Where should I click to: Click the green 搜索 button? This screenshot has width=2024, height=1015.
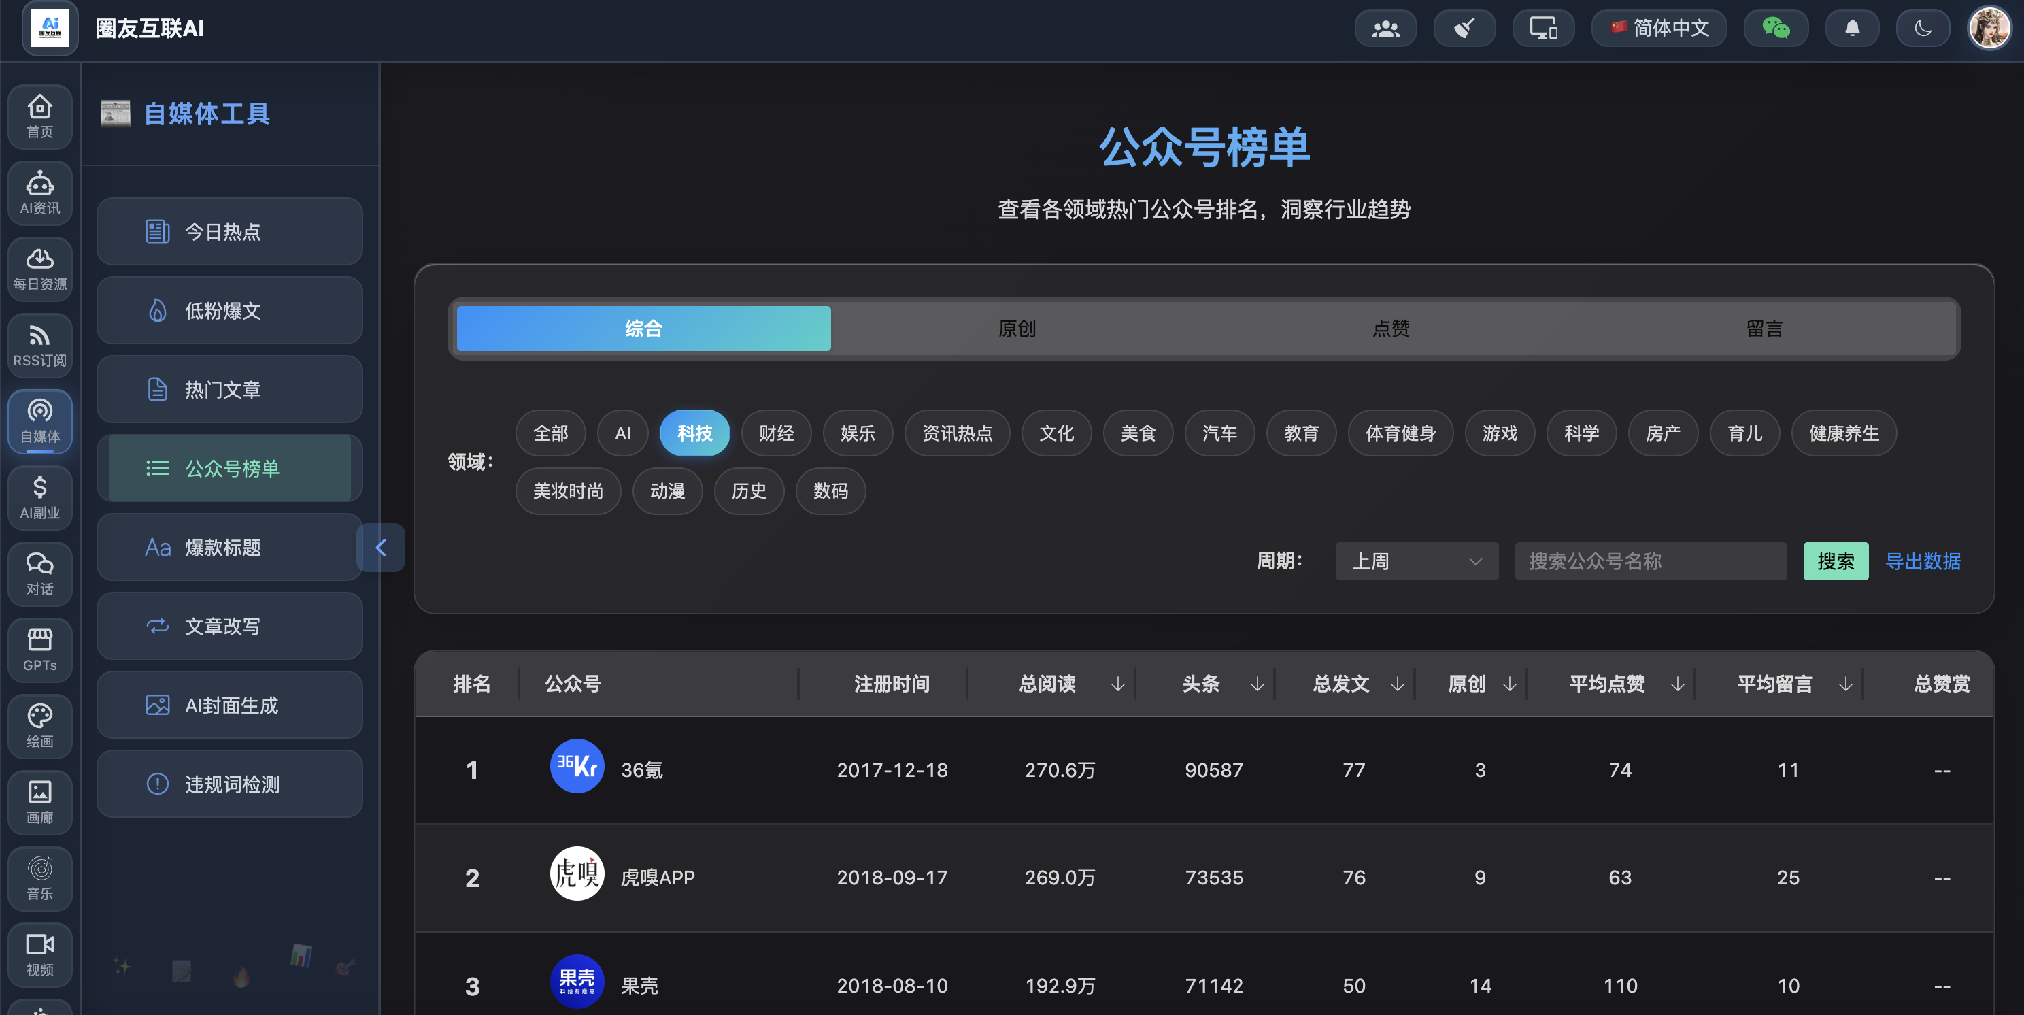pos(1836,561)
